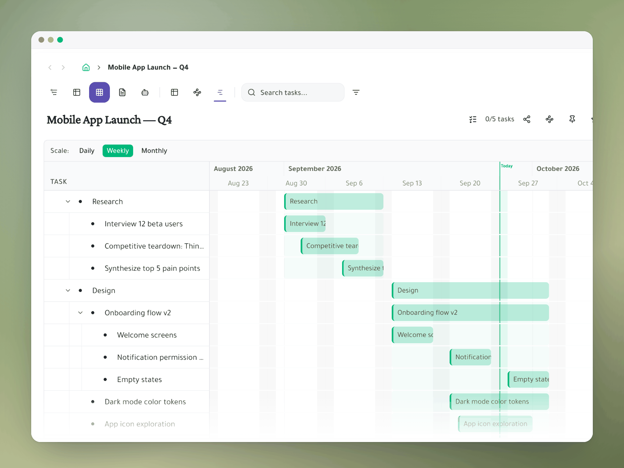Open the filter icon beside search
624x468 pixels.
(356, 92)
